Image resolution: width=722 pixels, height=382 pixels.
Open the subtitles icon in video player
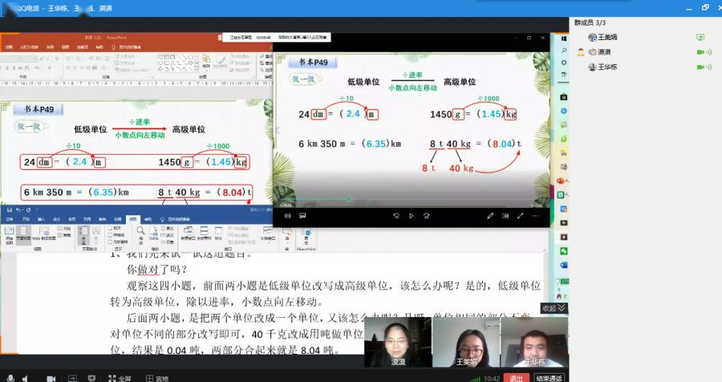pos(302,216)
